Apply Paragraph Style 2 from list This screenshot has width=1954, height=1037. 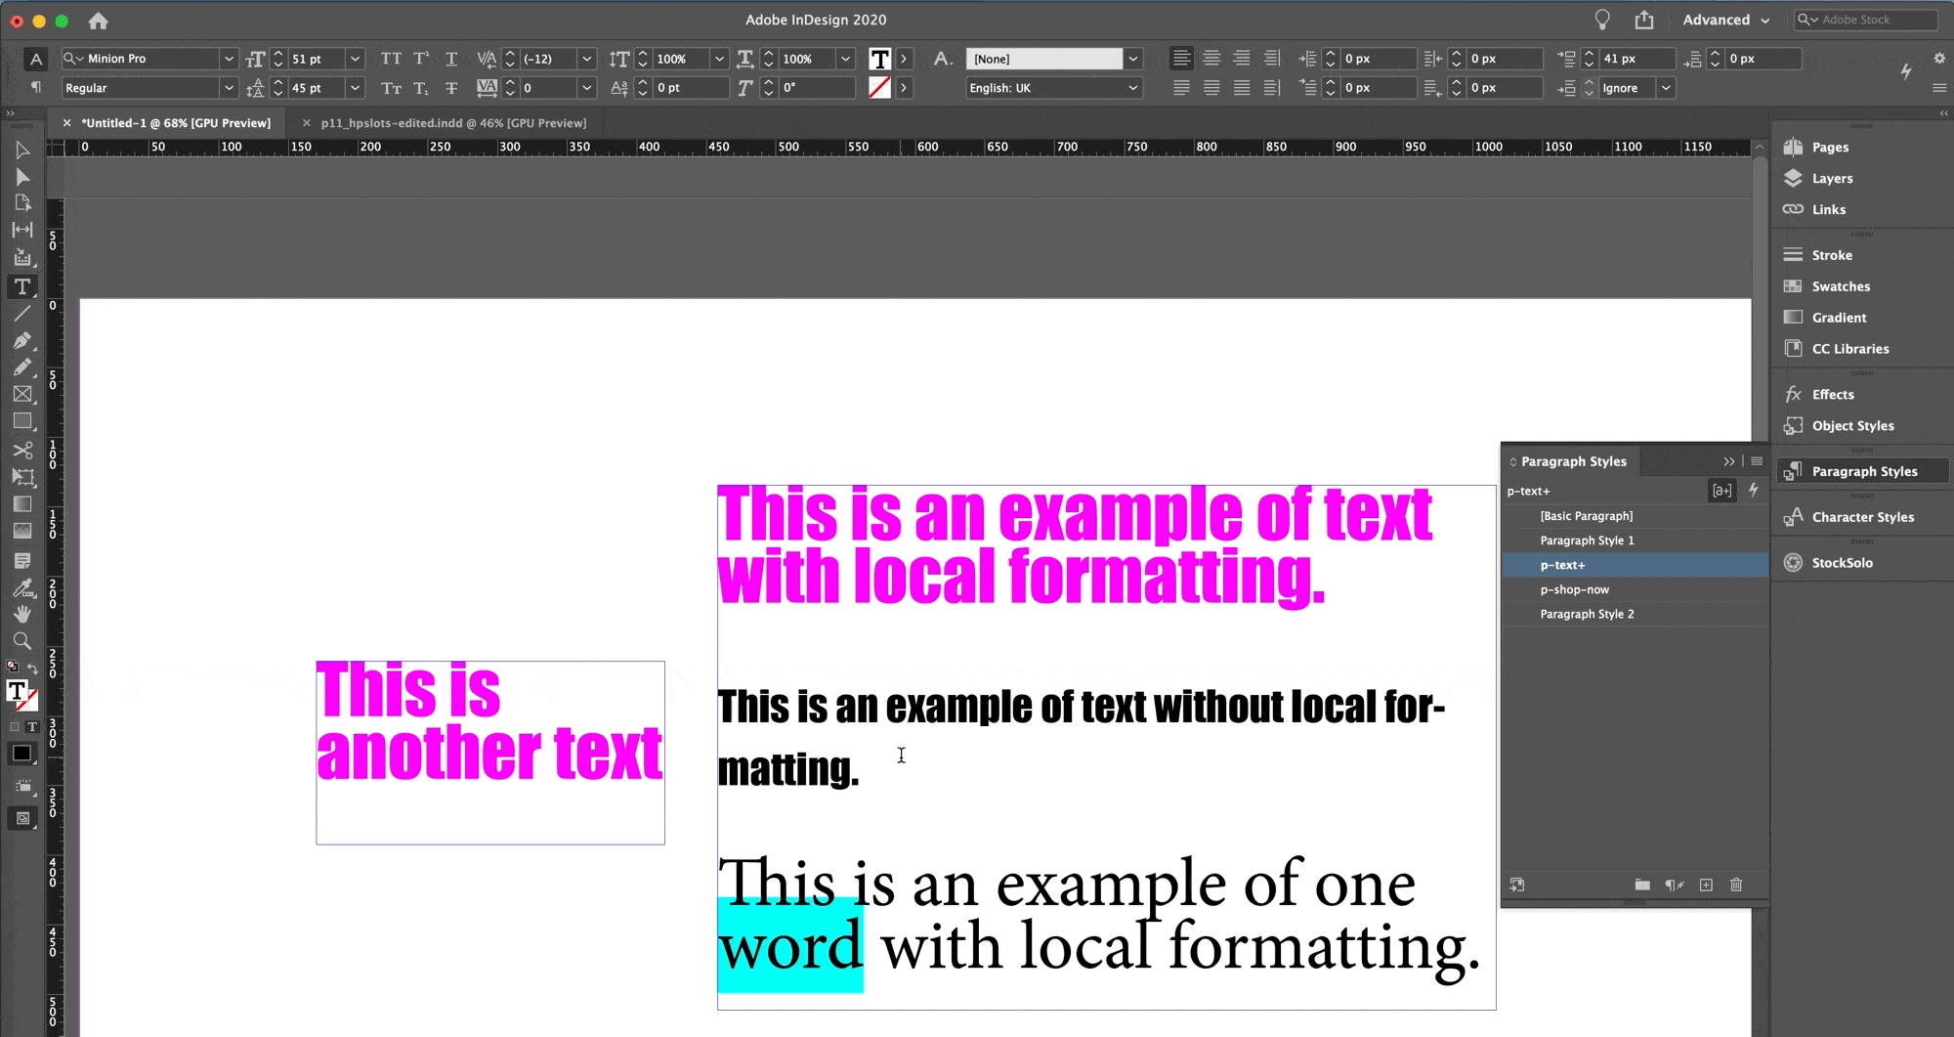click(1587, 614)
